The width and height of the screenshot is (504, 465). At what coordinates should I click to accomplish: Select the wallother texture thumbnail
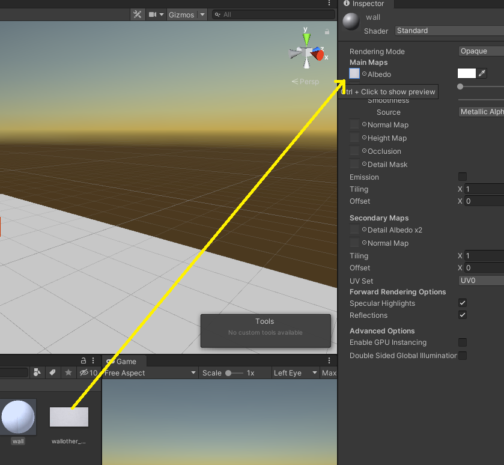click(x=69, y=417)
